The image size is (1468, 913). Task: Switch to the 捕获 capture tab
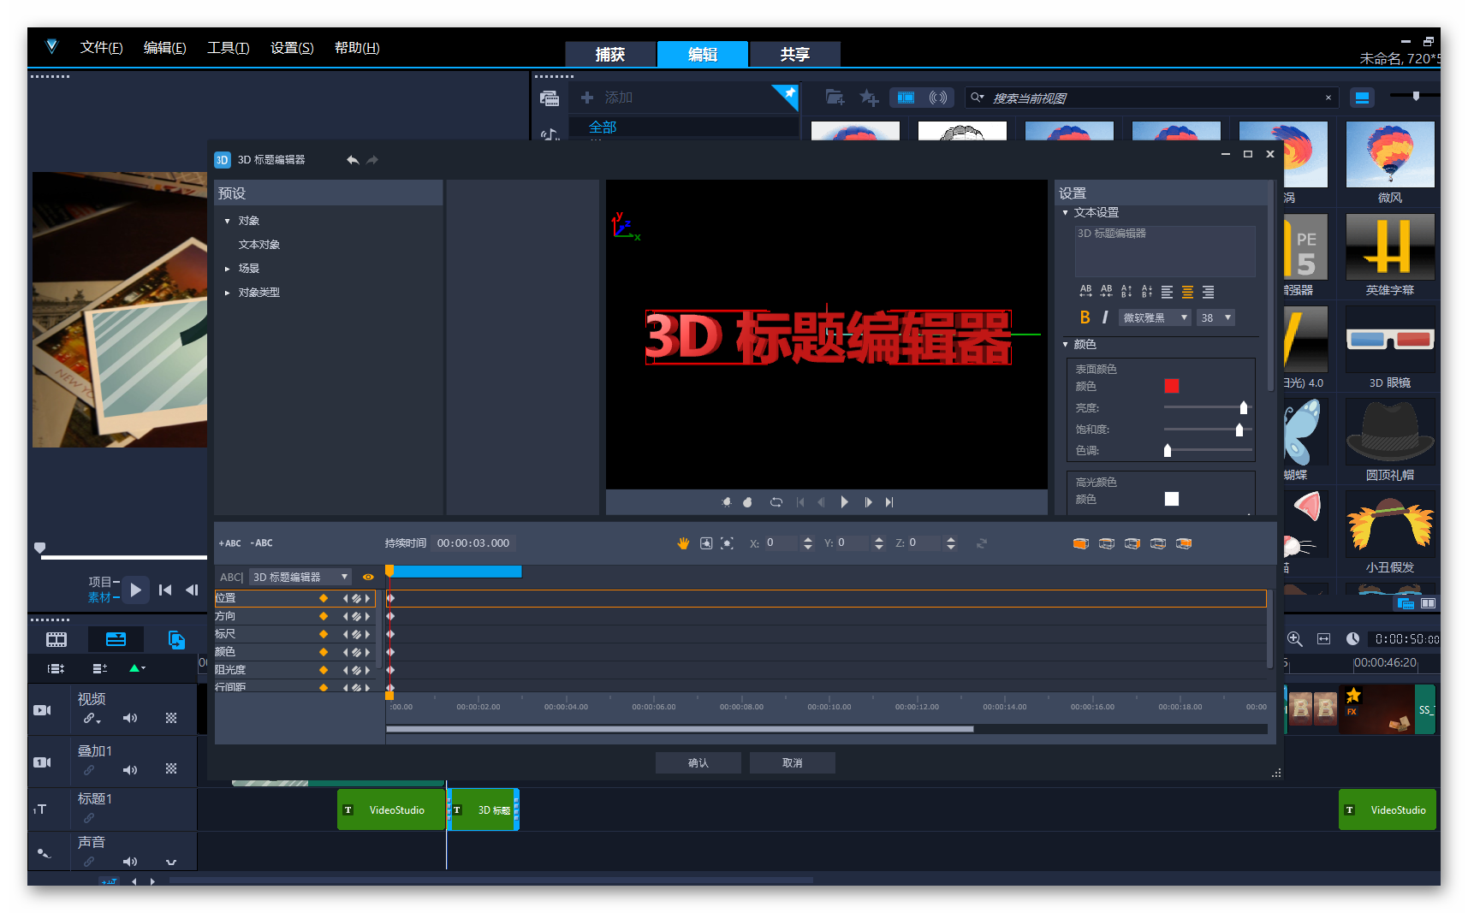coord(610,54)
